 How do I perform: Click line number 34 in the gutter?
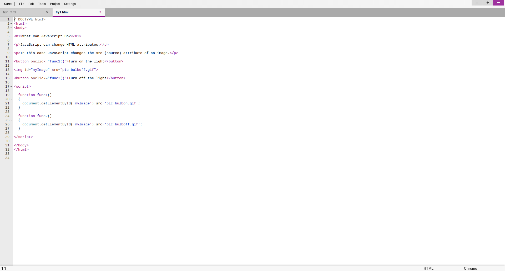coord(7,158)
